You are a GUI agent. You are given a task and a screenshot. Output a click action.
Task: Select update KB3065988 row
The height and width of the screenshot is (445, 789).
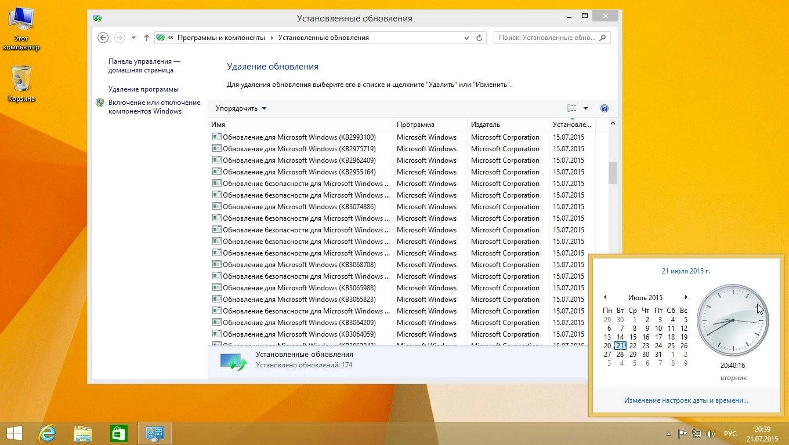[x=401, y=288]
